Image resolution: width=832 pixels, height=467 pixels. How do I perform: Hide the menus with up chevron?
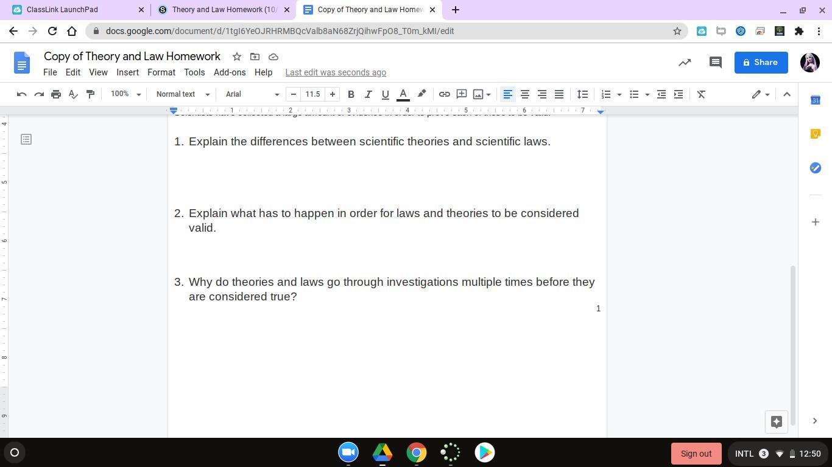coord(787,94)
